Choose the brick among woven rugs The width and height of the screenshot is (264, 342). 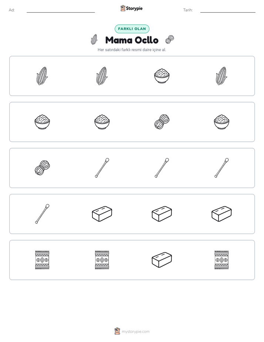tap(162, 260)
